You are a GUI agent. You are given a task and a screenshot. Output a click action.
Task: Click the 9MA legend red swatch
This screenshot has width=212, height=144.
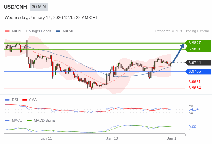click(24, 100)
